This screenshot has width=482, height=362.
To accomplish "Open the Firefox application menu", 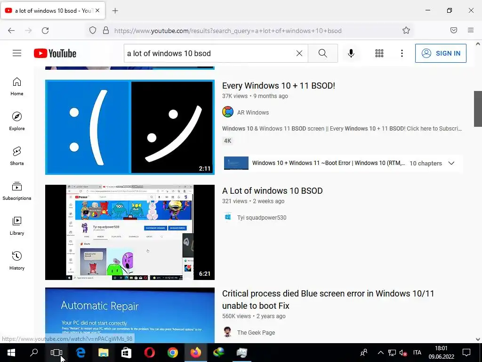I will [x=471, y=30].
